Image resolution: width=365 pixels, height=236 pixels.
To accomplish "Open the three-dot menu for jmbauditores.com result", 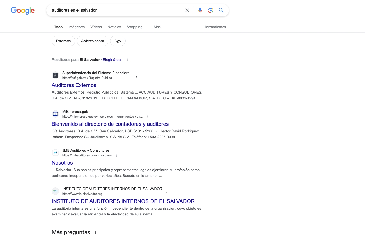I will (x=116, y=155).
